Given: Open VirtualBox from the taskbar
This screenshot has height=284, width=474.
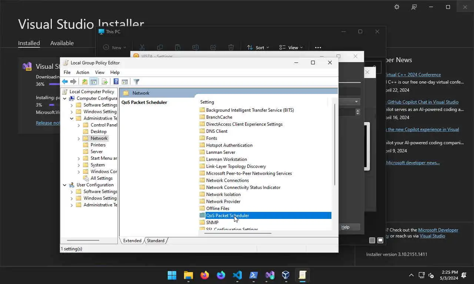Looking at the screenshot, I should tap(286, 275).
